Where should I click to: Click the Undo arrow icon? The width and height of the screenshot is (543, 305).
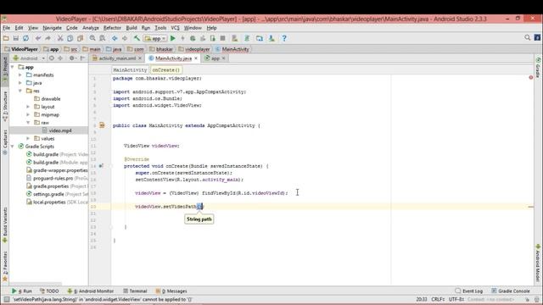point(38,38)
